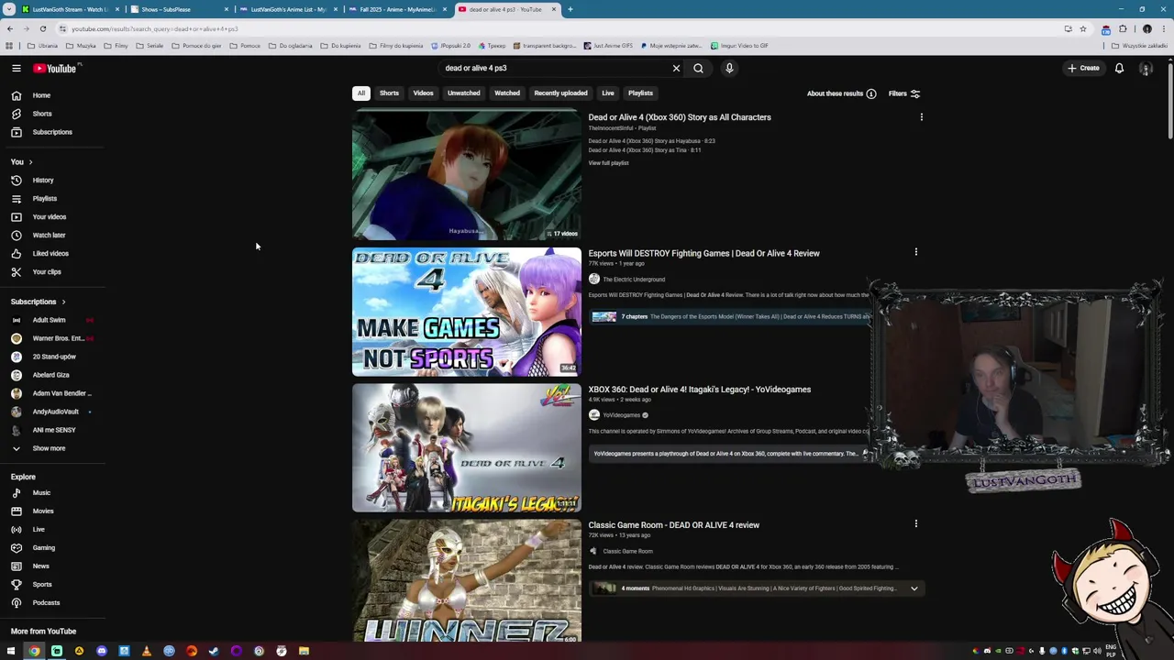Expand the You section chevron
The image size is (1174, 660).
(x=30, y=162)
